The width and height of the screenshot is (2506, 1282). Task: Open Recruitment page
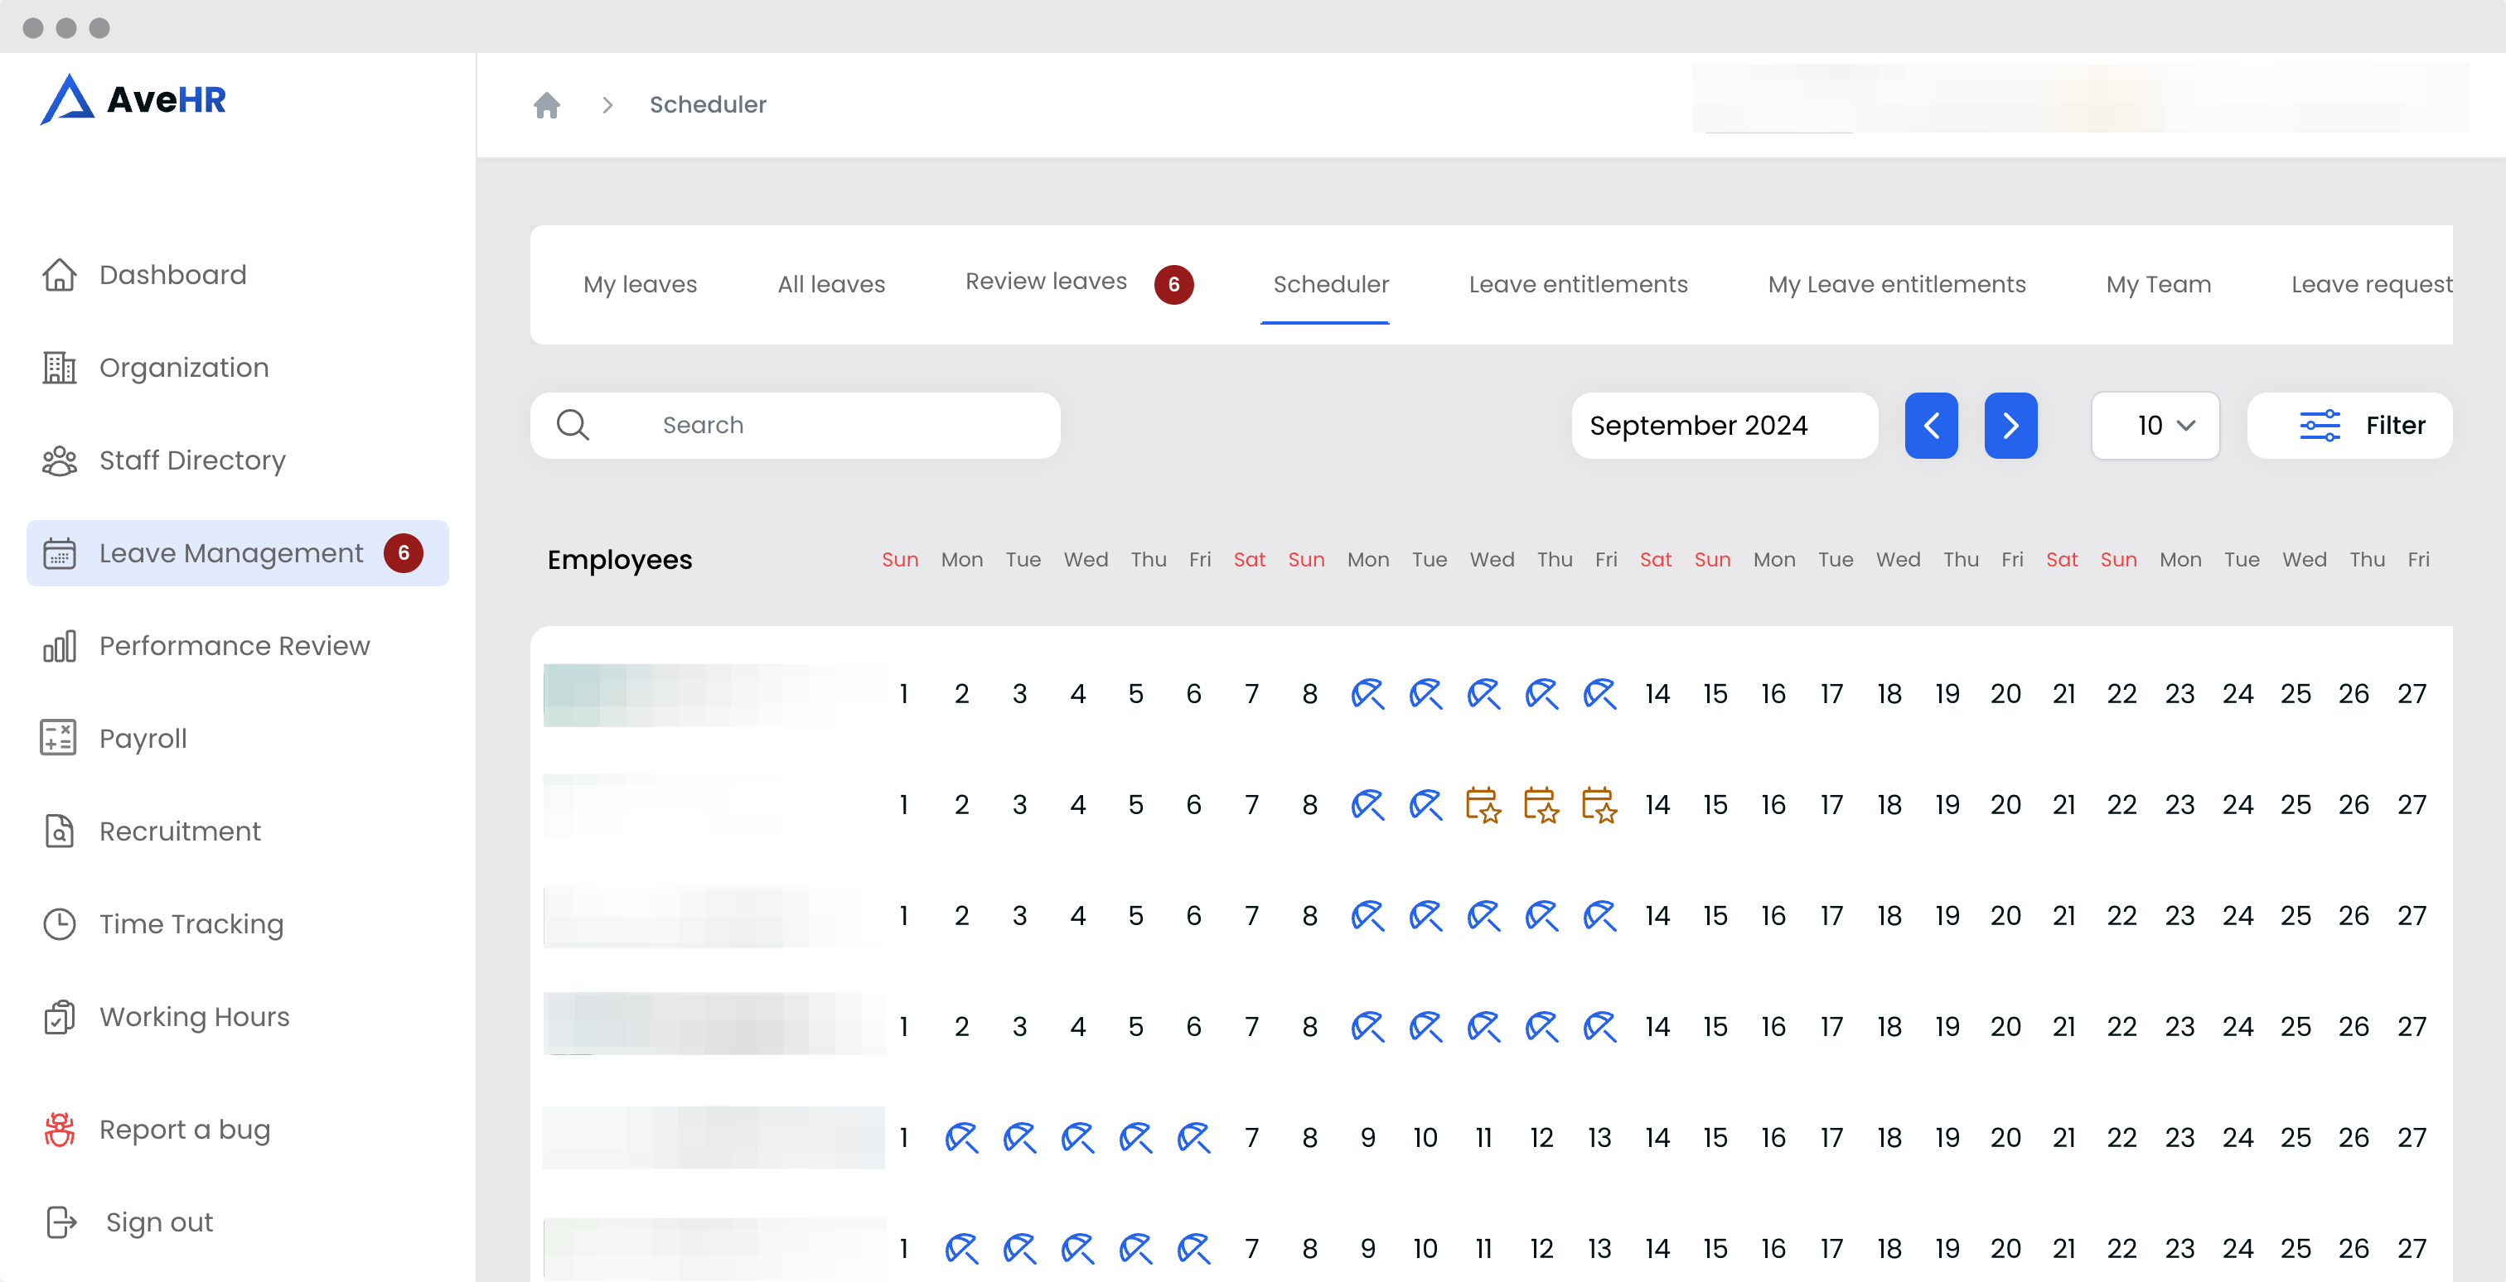click(x=180, y=832)
